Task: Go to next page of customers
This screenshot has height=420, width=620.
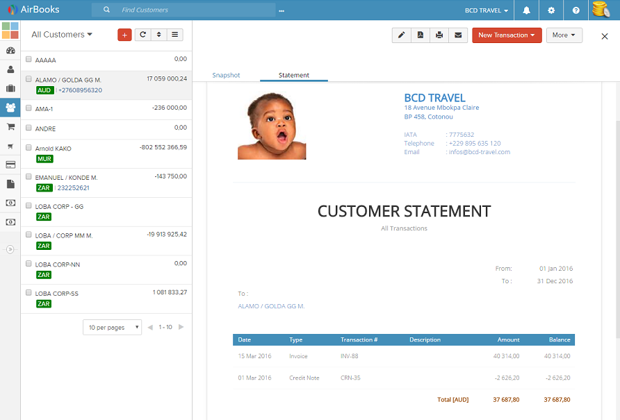Action: tap(181, 327)
